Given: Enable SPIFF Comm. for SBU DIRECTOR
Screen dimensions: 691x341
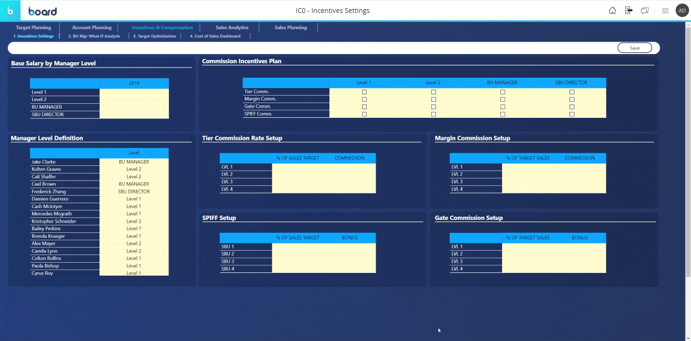Looking at the screenshot, I should coord(572,113).
